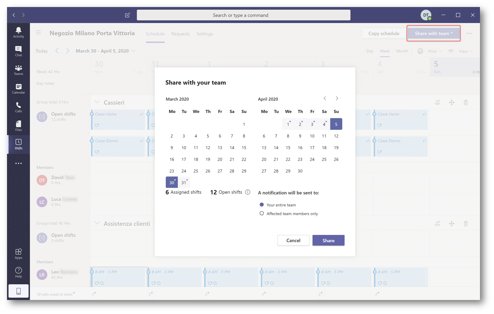
Task: Open the Print dropdown
Action: (x=435, y=51)
